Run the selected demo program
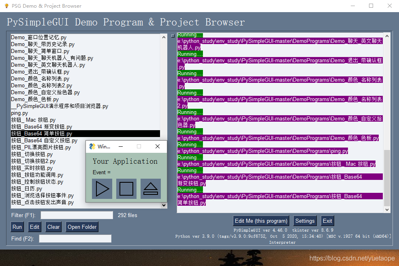399x266 pixels. [x=17, y=227]
